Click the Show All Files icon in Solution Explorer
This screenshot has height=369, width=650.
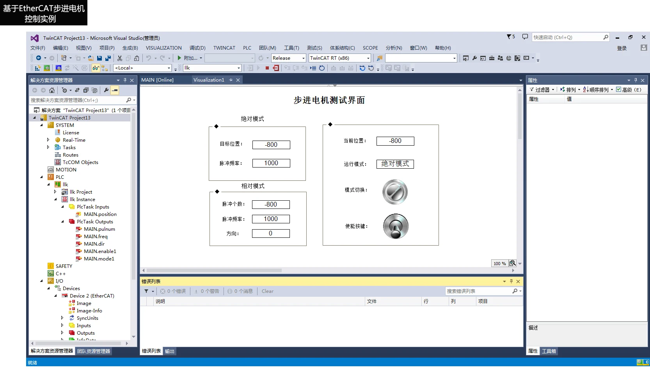point(94,90)
